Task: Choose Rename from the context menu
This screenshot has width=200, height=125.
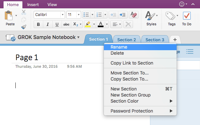Action: 140,47
